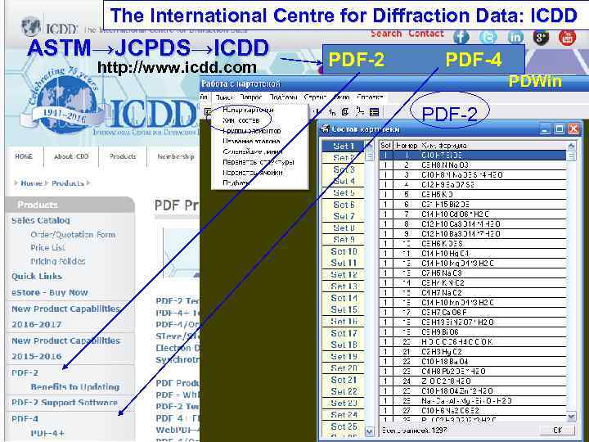Select Set 1 in the set list
The image size is (589, 442).
pos(344,146)
